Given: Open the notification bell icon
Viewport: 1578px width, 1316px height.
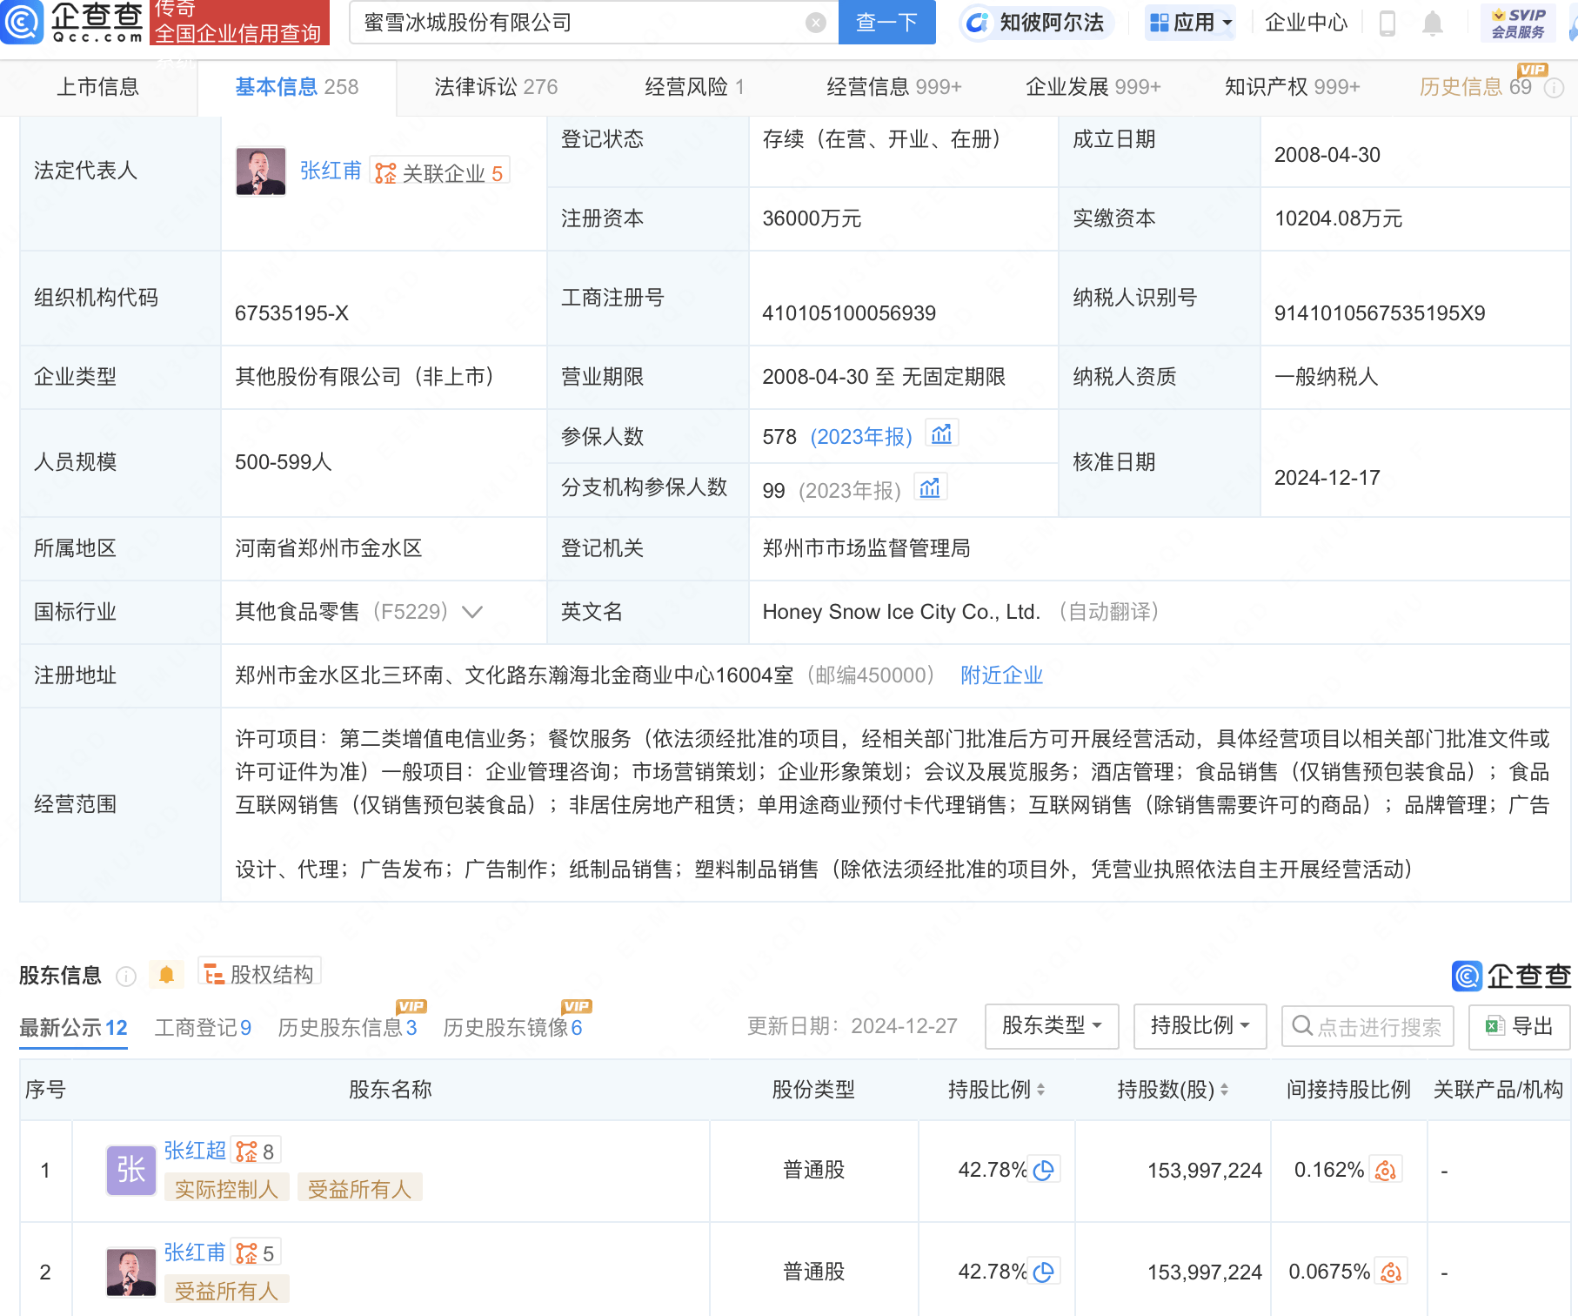Looking at the screenshot, I should 1432,23.
